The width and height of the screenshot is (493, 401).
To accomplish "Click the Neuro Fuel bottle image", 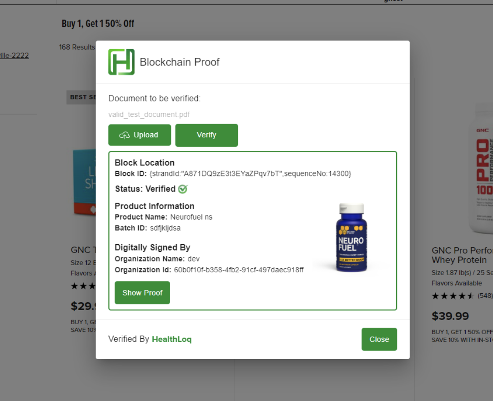I will point(352,237).
